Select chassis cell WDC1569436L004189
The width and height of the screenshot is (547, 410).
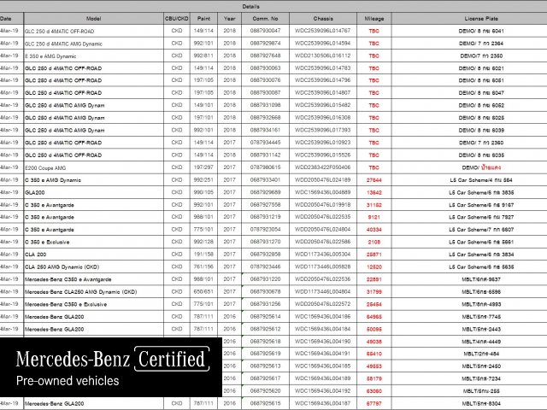(323, 378)
